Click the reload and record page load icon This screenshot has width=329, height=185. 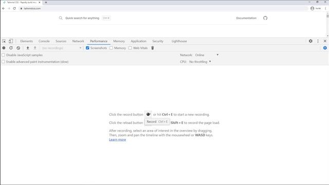[x=11, y=48]
